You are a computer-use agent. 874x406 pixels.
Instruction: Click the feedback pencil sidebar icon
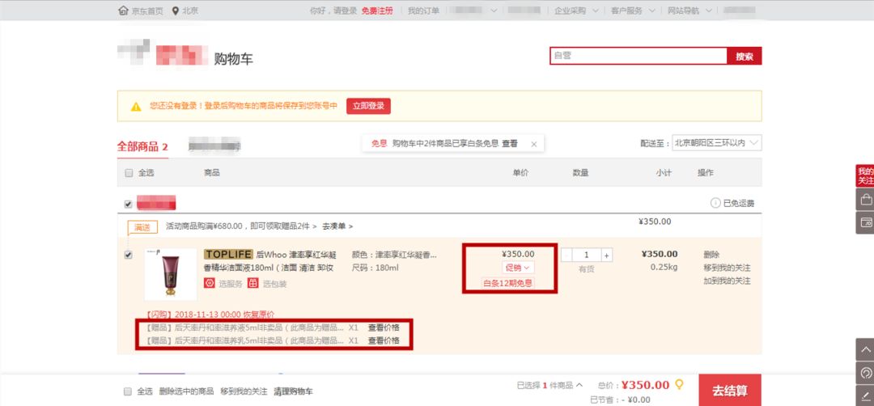(x=866, y=395)
